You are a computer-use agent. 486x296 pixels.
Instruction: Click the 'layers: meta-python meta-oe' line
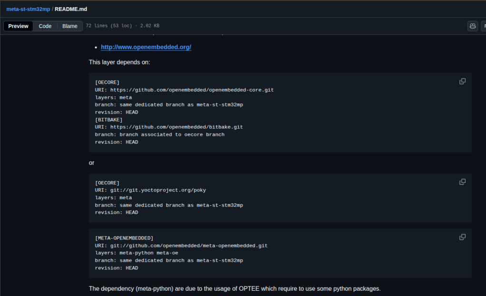tap(136, 253)
